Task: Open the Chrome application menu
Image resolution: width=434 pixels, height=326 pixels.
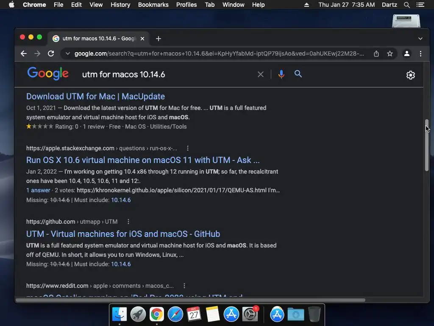Action: (34, 5)
